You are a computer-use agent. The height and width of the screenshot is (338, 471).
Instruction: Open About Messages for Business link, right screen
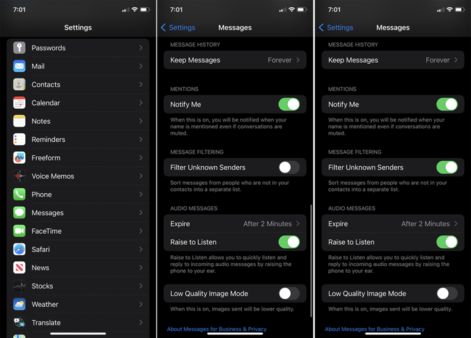[375, 329]
